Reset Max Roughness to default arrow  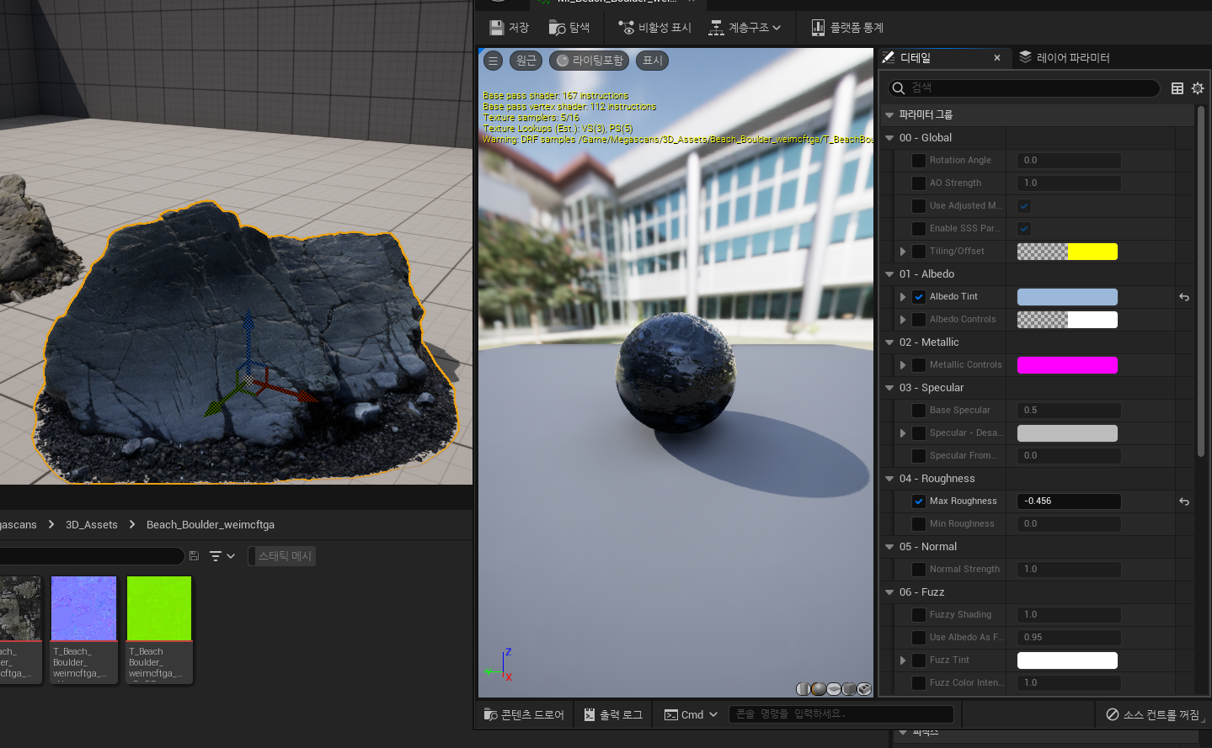(x=1184, y=501)
